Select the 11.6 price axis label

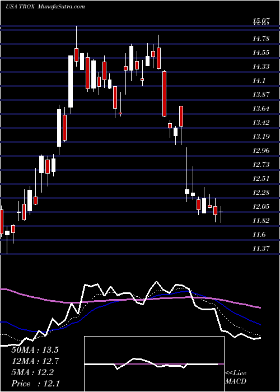pos(259,235)
